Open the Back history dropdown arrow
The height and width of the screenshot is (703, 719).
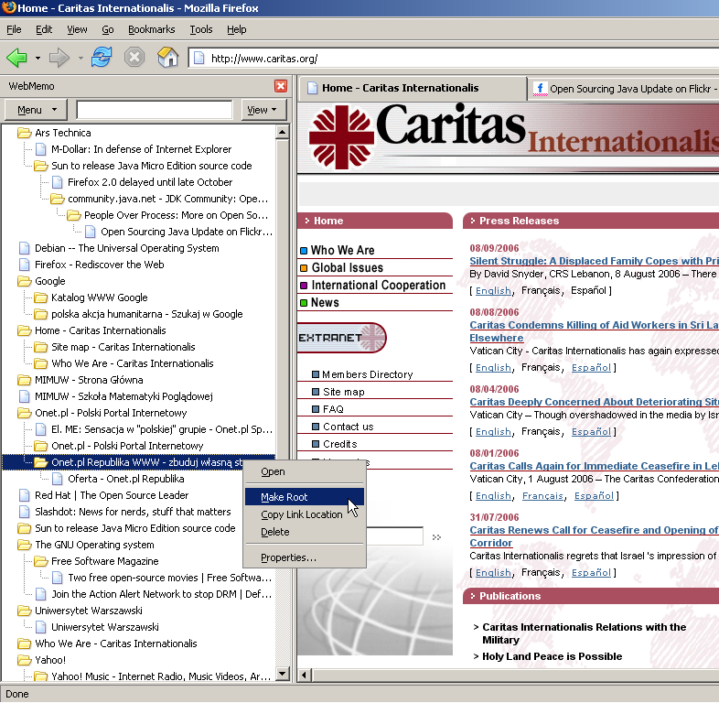tap(38, 59)
